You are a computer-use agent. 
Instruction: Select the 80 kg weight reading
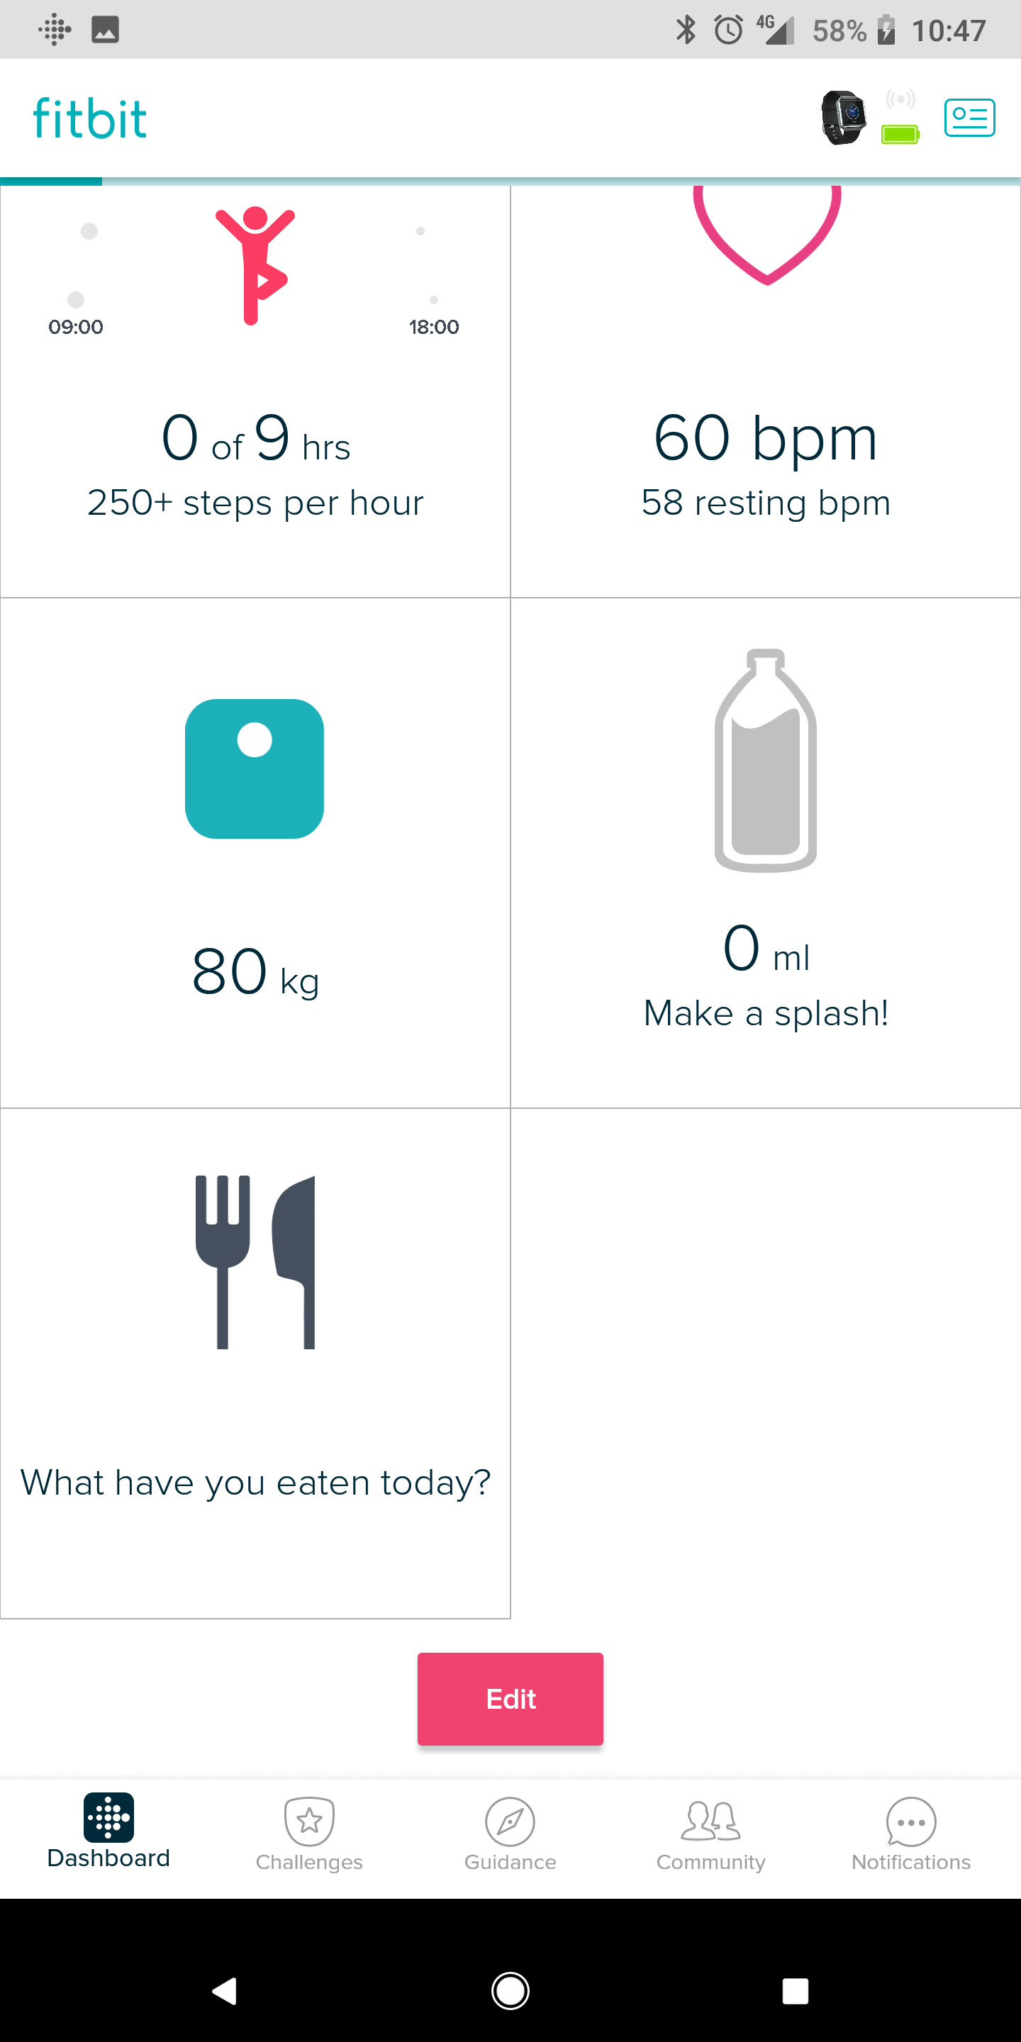coord(255,972)
